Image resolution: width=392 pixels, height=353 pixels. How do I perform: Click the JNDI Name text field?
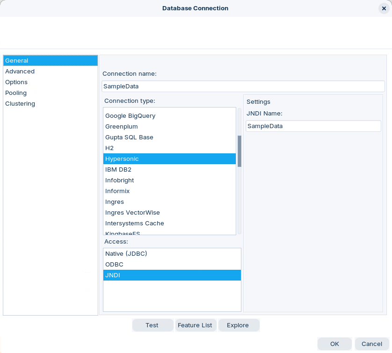tap(313, 126)
